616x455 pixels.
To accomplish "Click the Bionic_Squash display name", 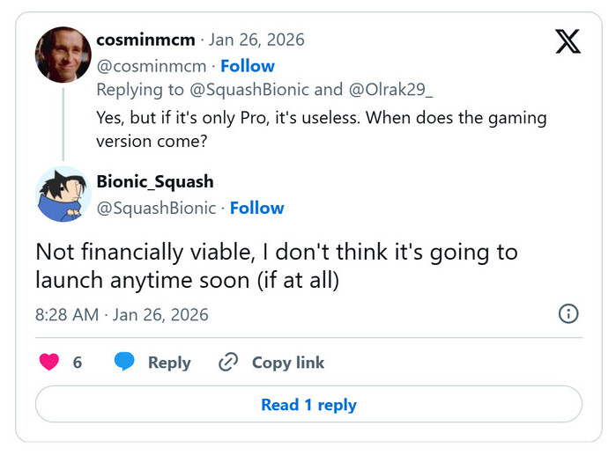I will [x=155, y=181].
